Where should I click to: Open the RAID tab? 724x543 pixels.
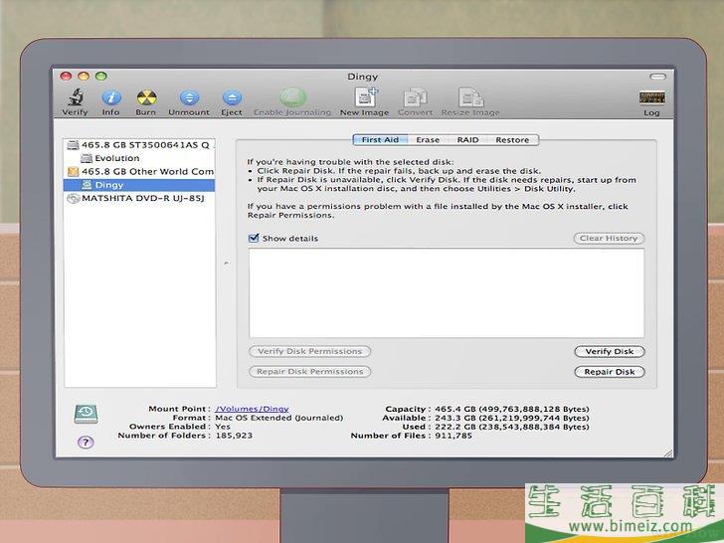tap(467, 140)
